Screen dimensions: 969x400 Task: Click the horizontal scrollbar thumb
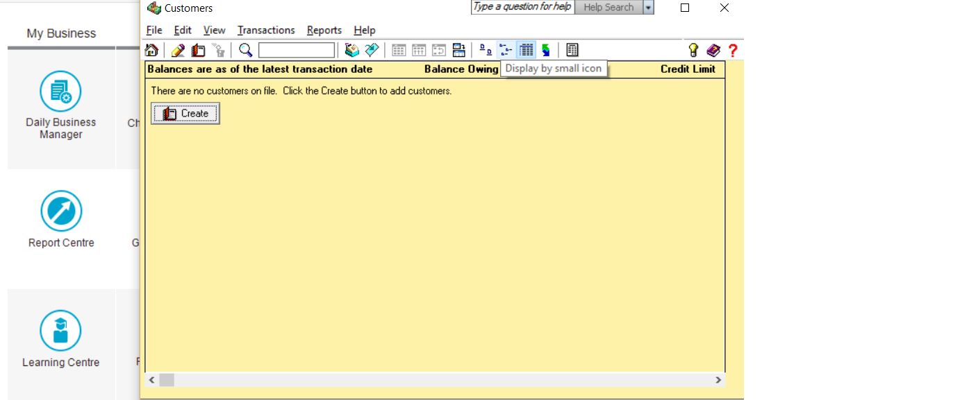tap(167, 380)
